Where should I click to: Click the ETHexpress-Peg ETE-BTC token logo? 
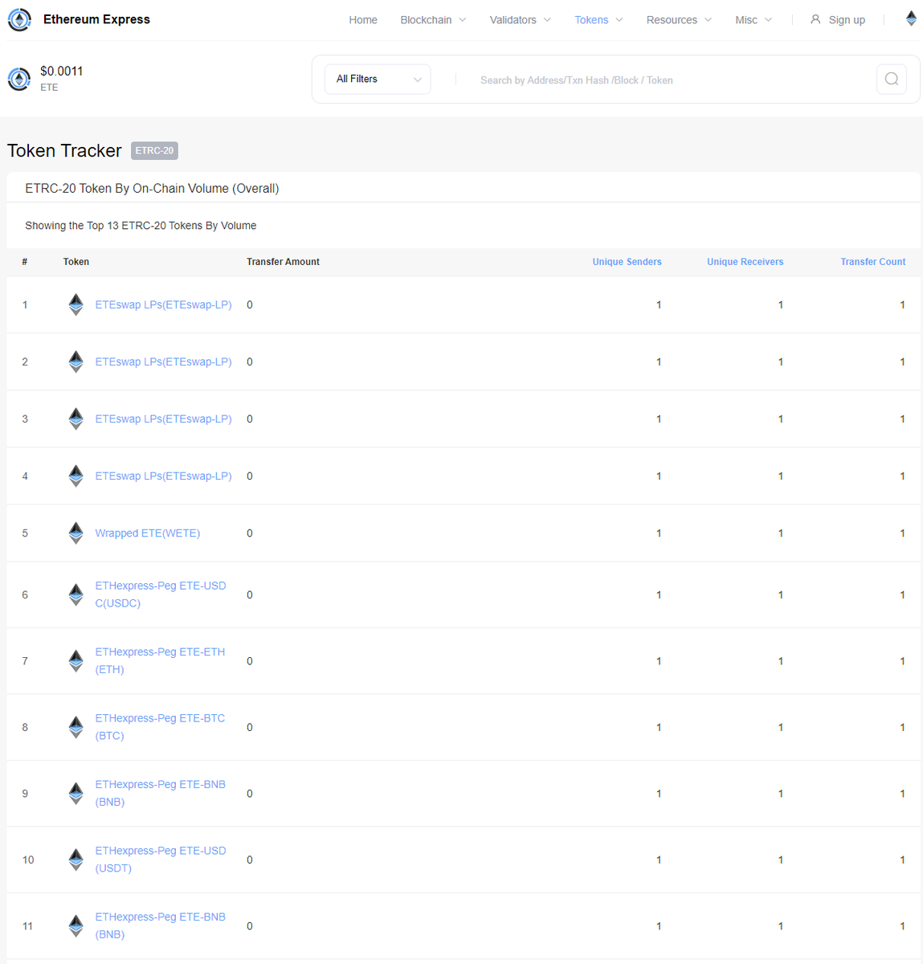click(76, 727)
